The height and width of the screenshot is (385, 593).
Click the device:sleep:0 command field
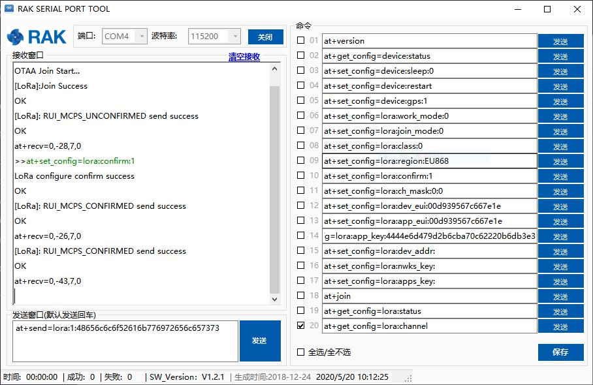coord(430,71)
